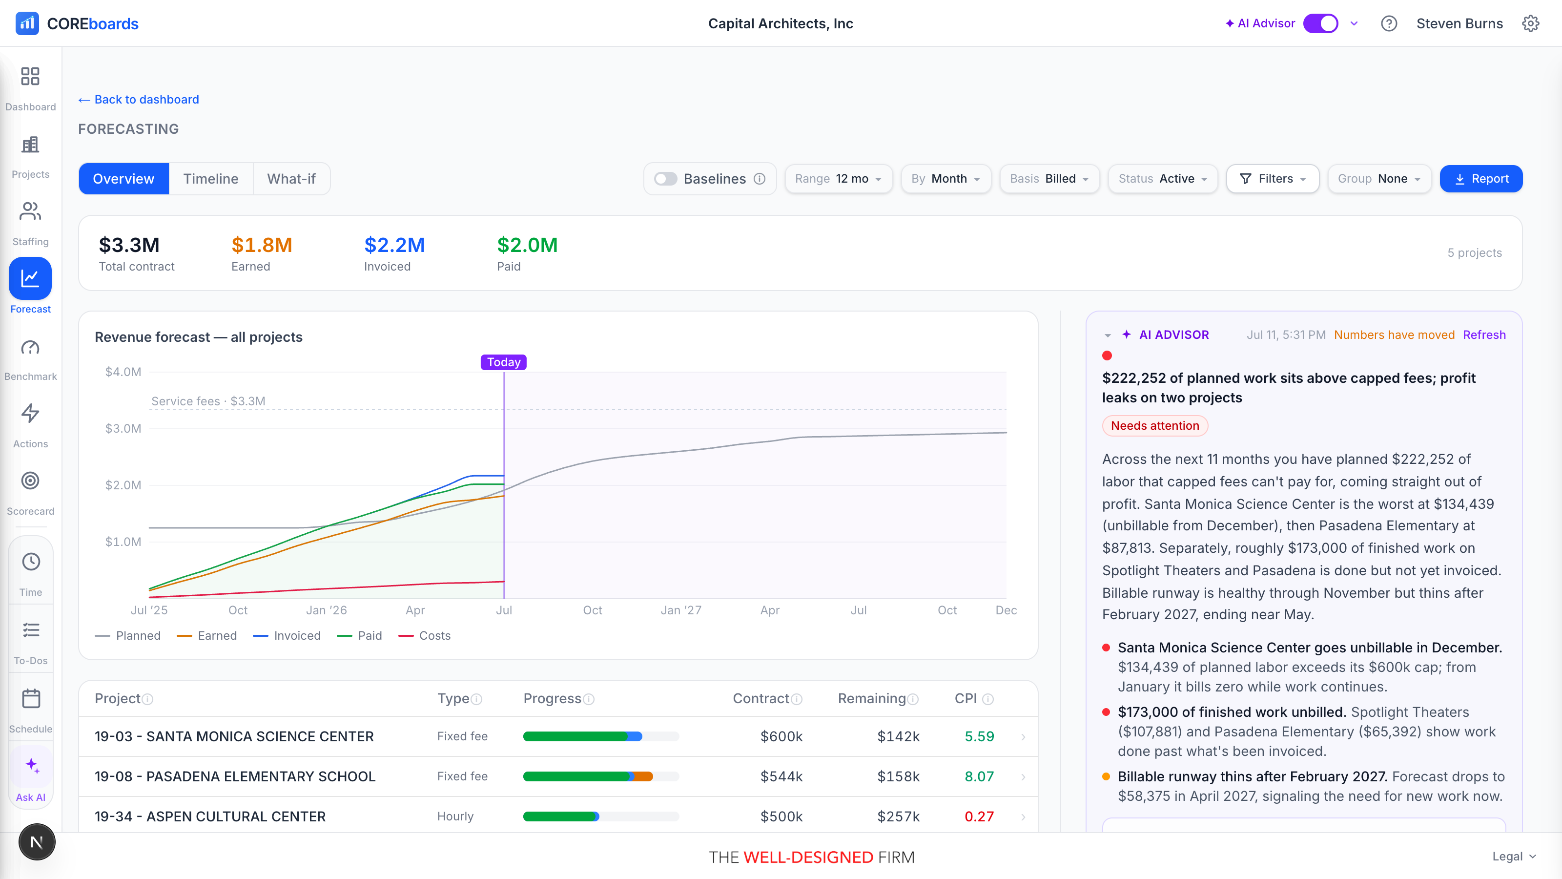Open Projects in the sidebar
Image resolution: width=1562 pixels, height=879 pixels.
tap(30, 156)
